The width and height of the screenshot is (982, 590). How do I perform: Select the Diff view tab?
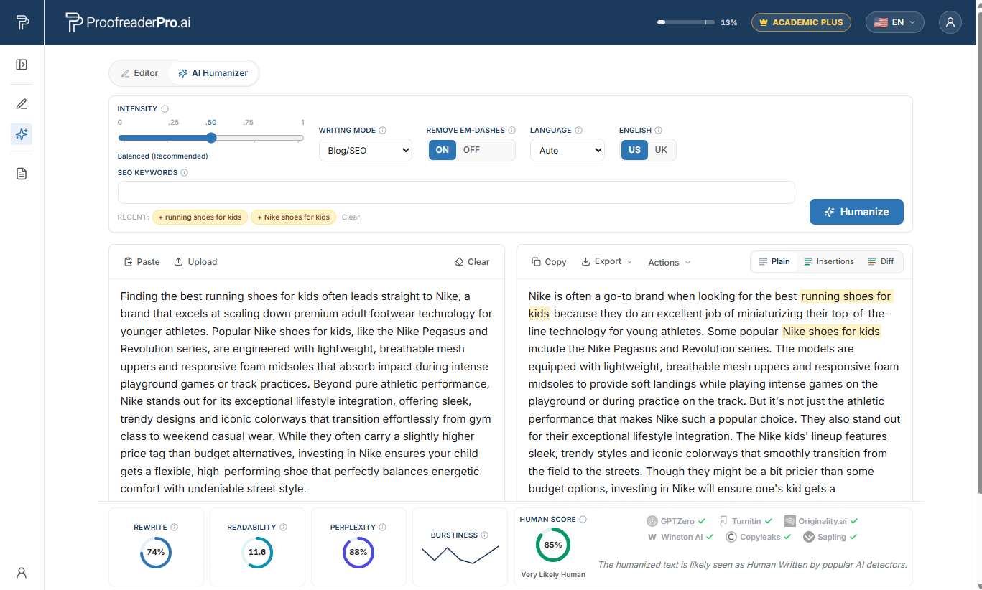(881, 262)
